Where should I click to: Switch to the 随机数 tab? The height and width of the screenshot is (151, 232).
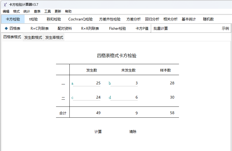(208, 19)
